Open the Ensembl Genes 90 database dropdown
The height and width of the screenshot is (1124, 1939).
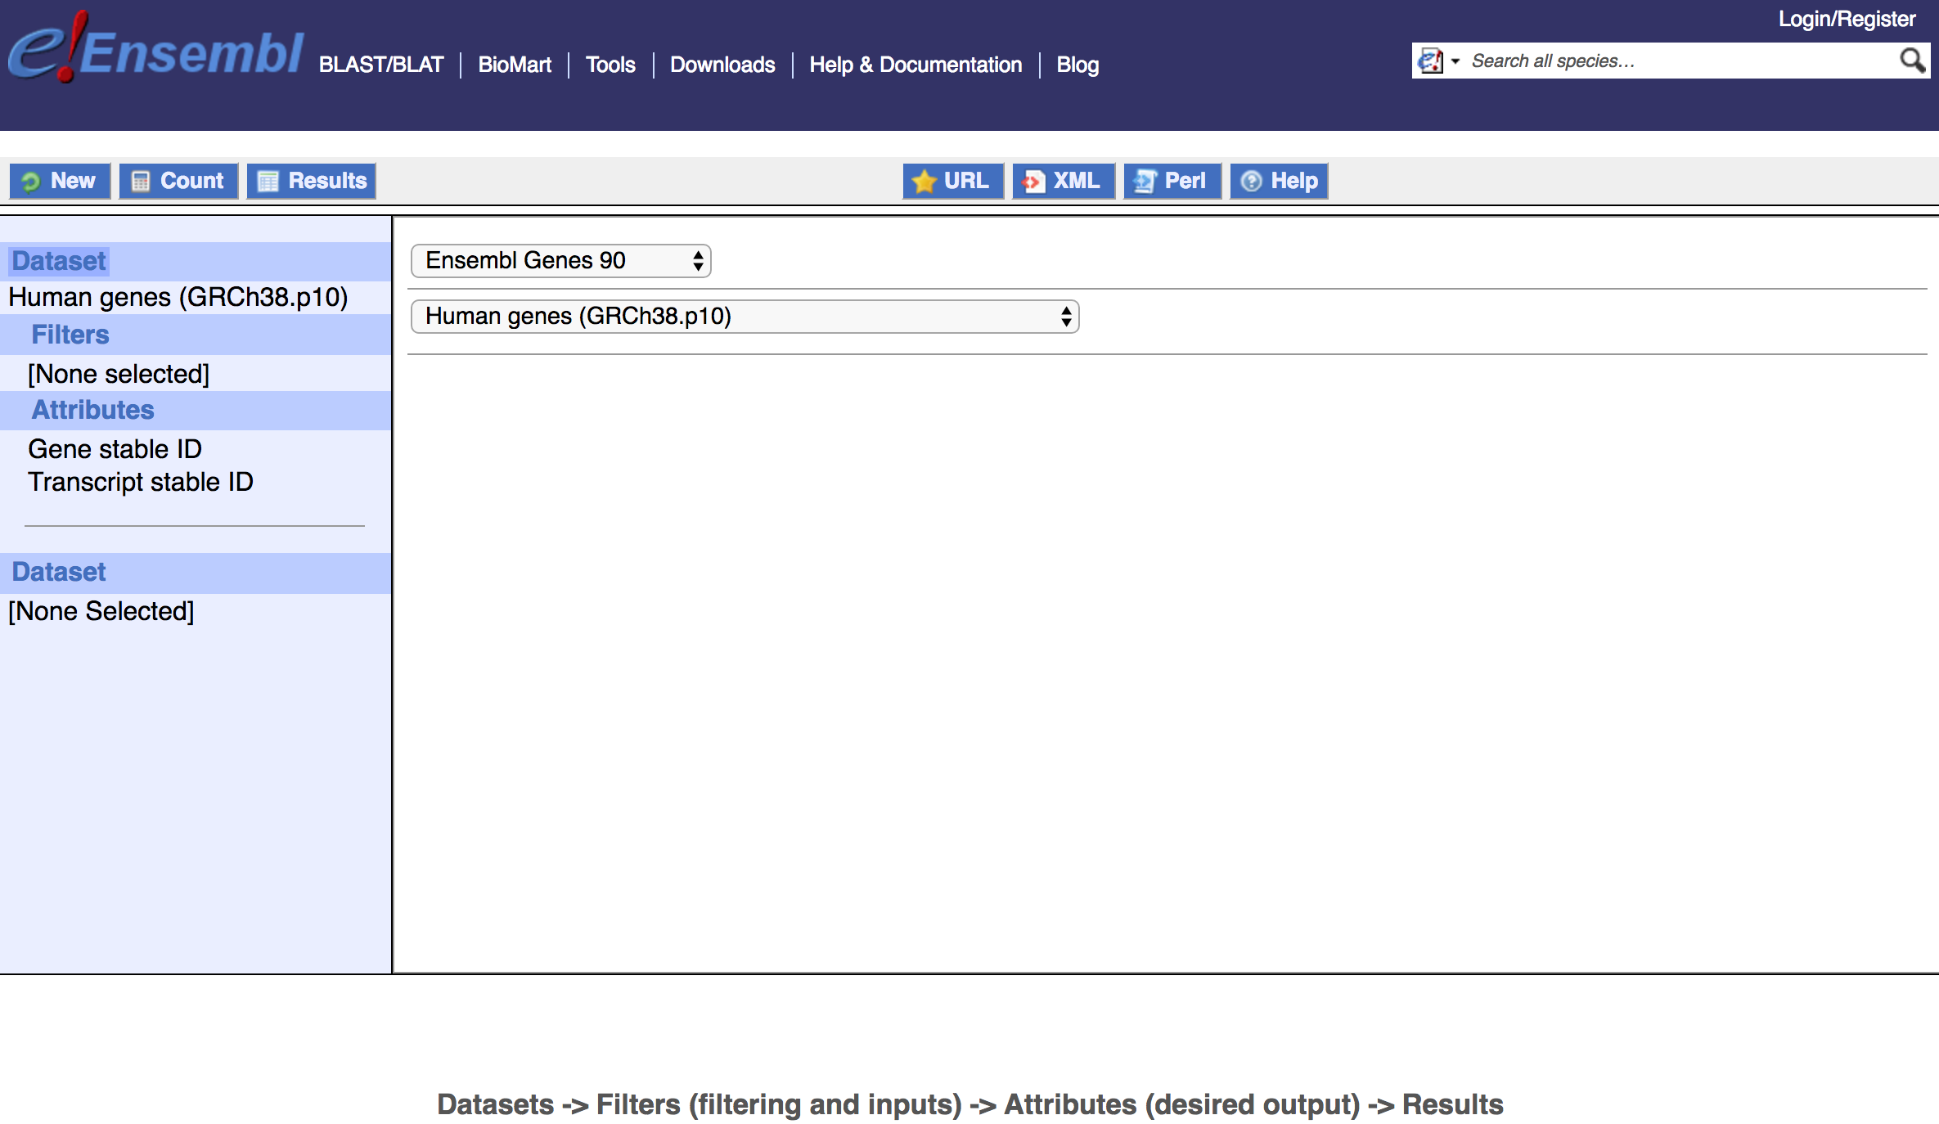pyautogui.click(x=561, y=261)
